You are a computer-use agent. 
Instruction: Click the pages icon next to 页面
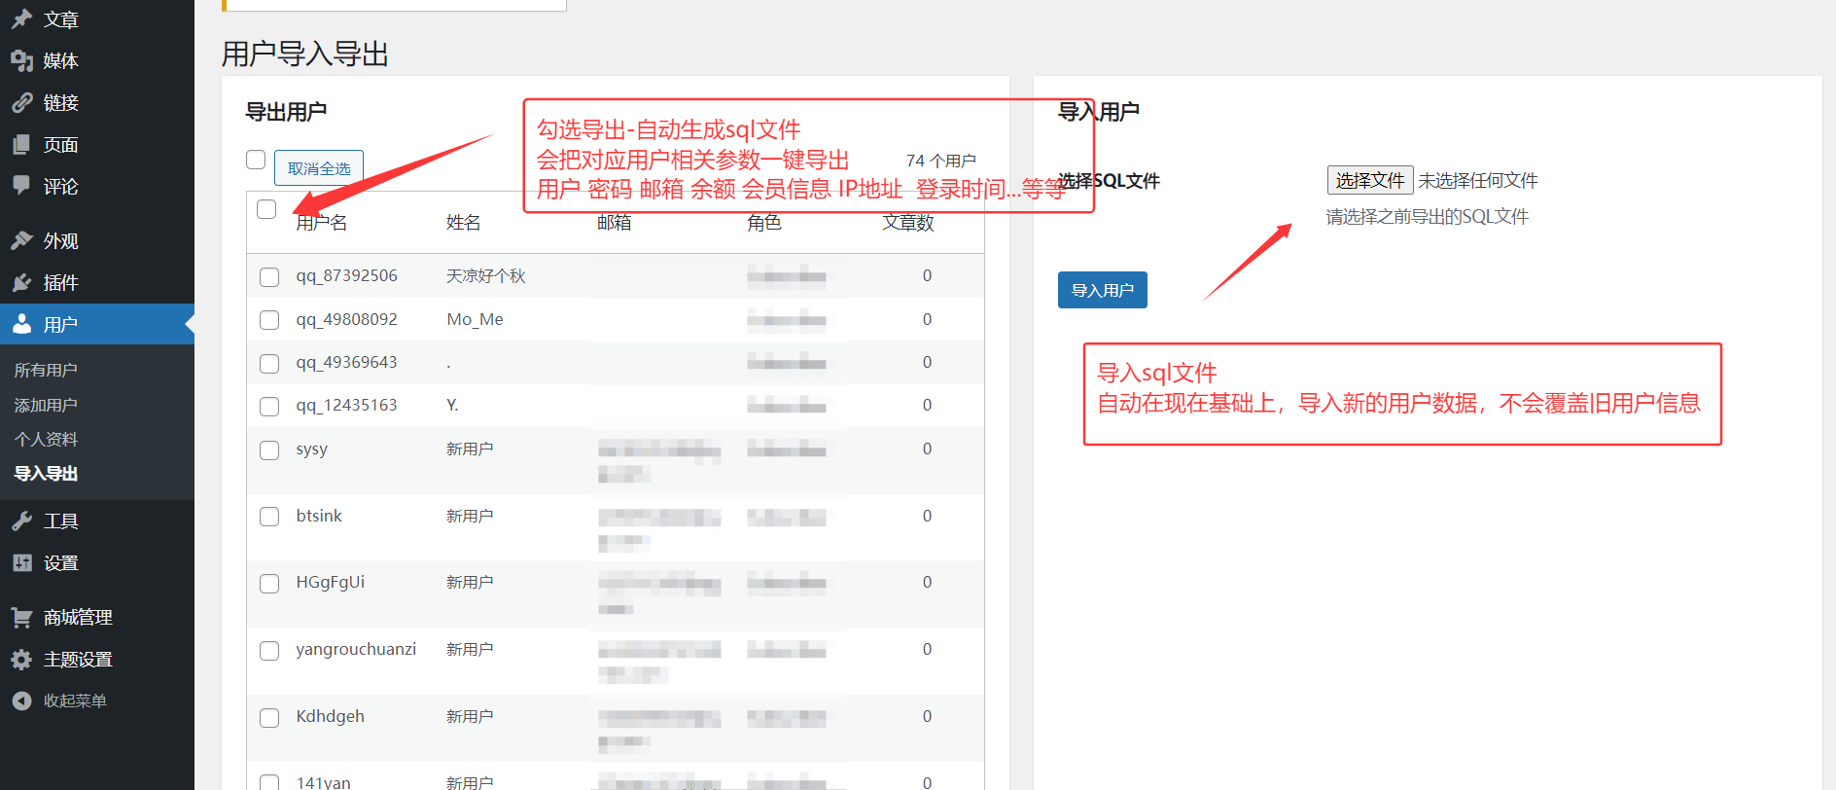point(21,145)
